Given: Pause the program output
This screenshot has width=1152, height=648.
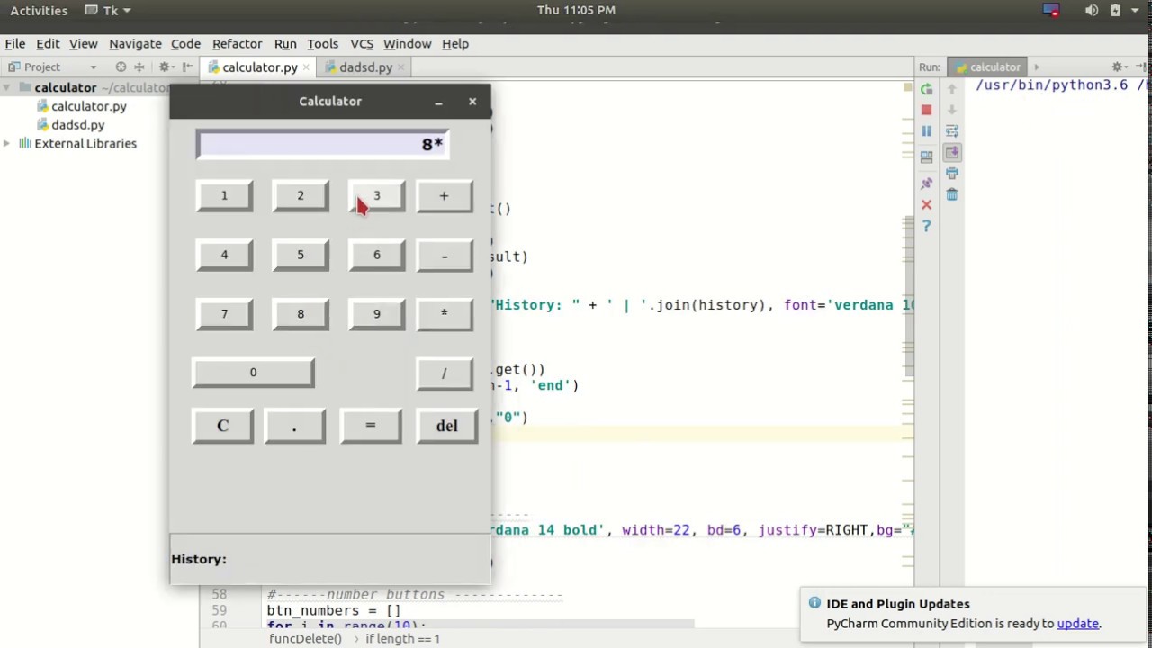Looking at the screenshot, I should 926,131.
